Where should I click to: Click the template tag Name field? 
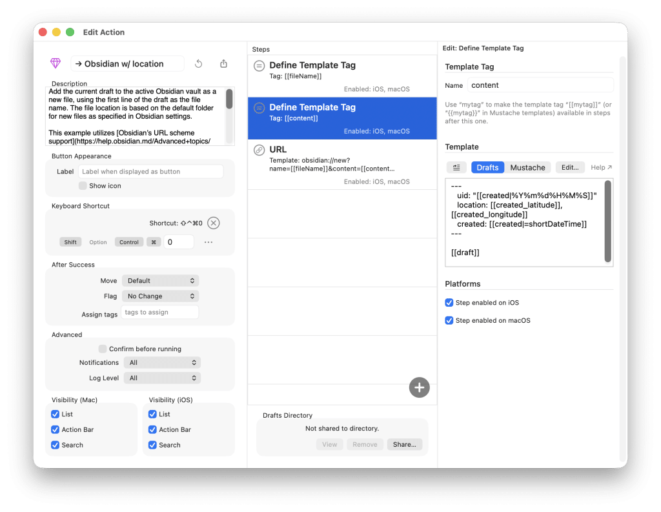pos(540,85)
